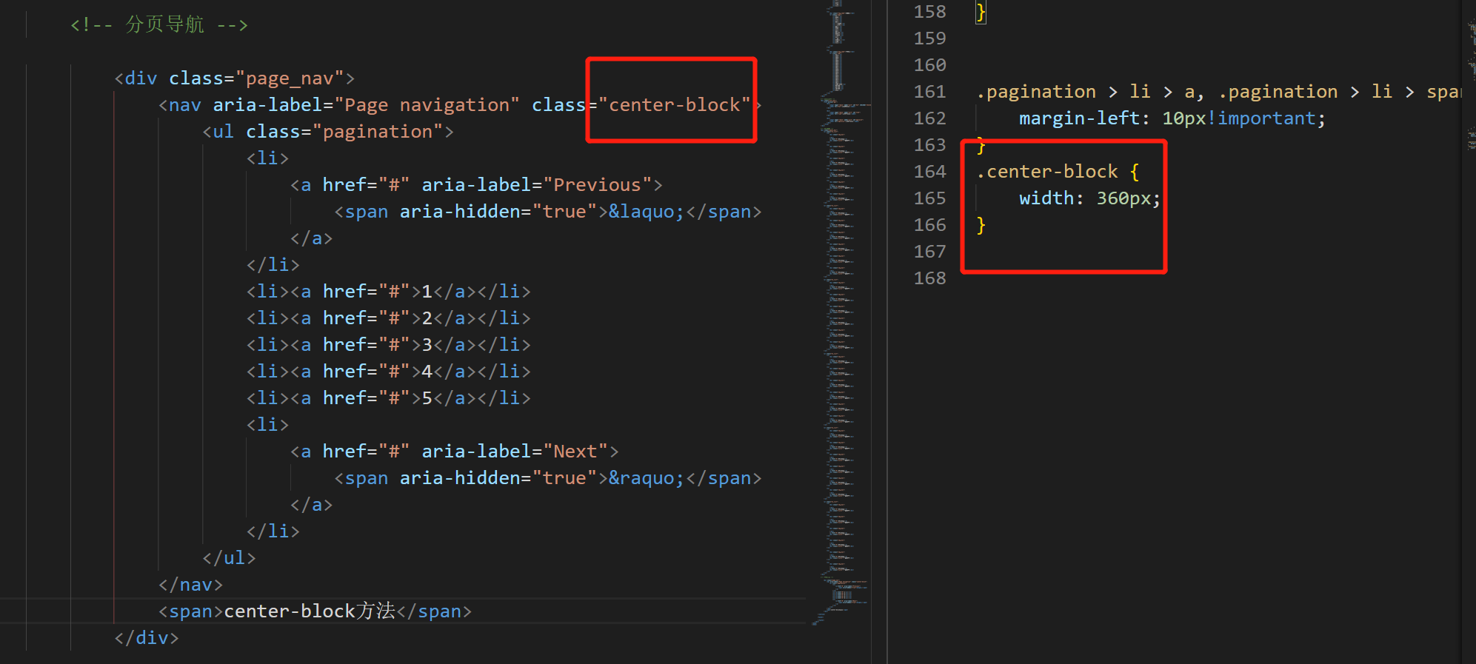Click line number 161 in CSS gutter
This screenshot has width=1476, height=664.
pos(930,91)
